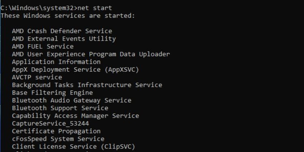Select Capability Access Manager Service text
The height and width of the screenshot is (152, 304).
pyautogui.click(x=76, y=116)
